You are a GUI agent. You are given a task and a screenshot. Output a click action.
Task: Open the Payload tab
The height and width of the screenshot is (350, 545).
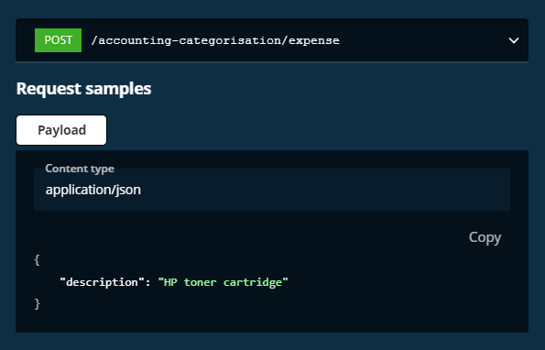(61, 130)
